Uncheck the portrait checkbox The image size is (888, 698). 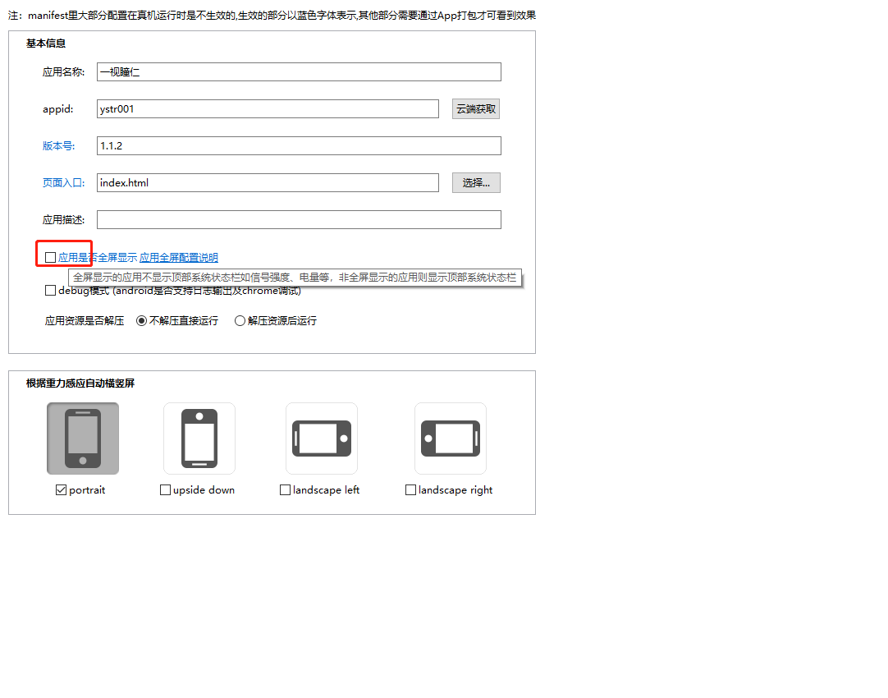[x=62, y=490]
